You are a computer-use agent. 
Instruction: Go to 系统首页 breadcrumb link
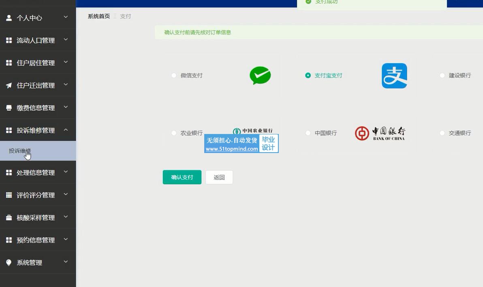(x=99, y=16)
